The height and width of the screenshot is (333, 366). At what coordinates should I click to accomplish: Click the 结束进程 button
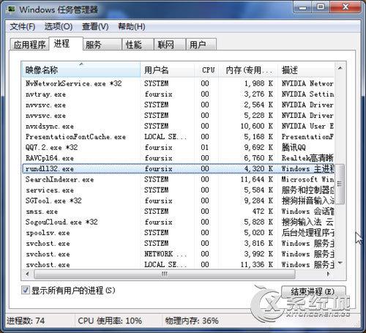313,292
